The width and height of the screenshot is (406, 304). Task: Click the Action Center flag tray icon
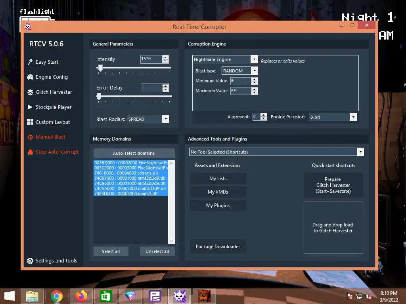click(x=349, y=296)
